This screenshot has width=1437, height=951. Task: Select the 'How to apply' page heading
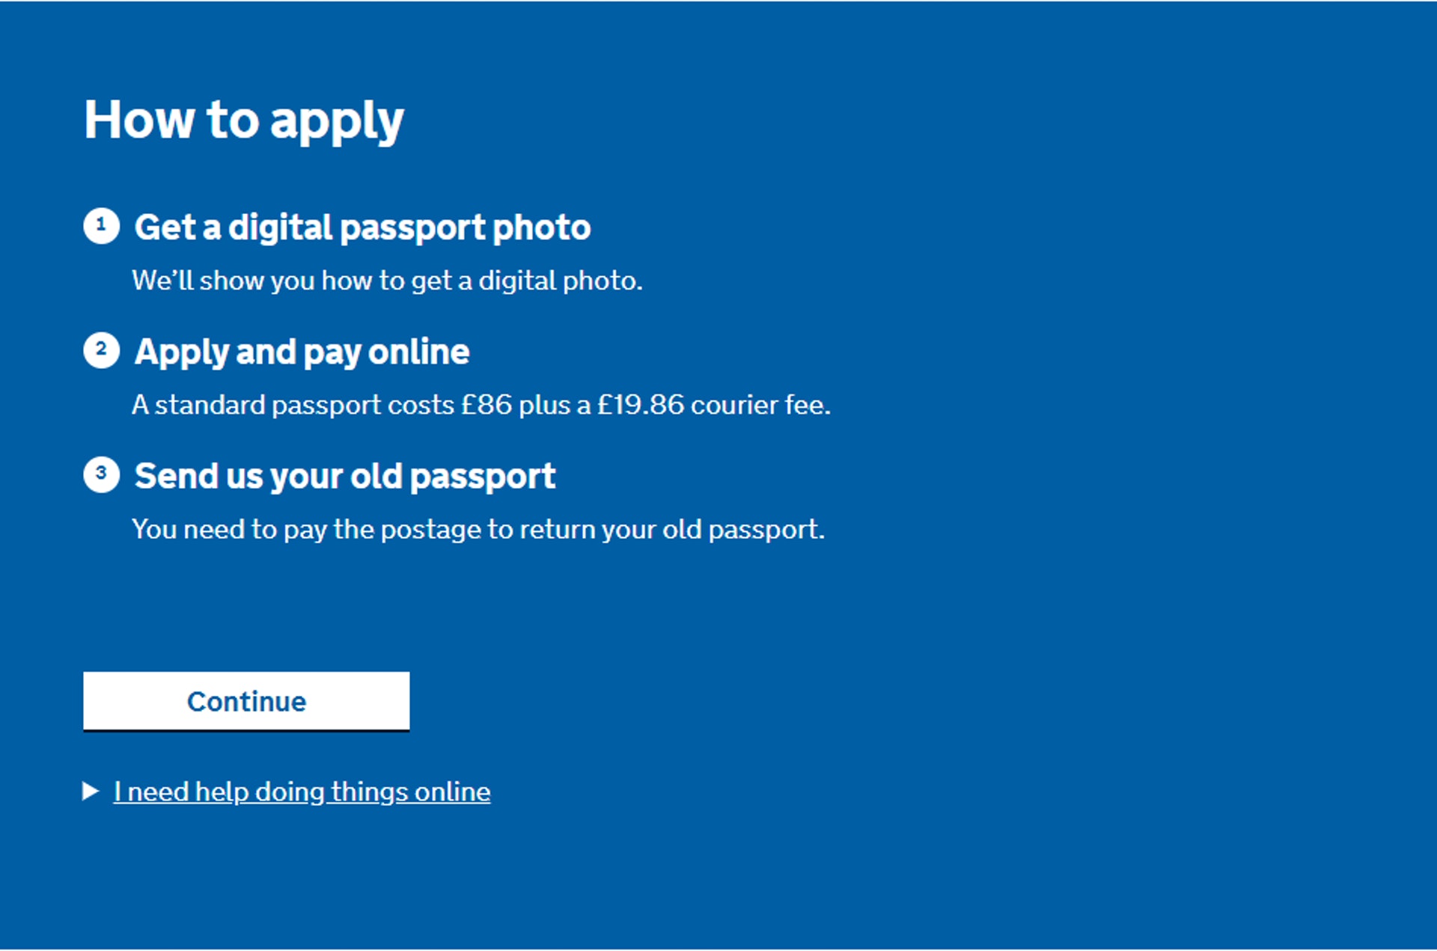pyautogui.click(x=244, y=120)
